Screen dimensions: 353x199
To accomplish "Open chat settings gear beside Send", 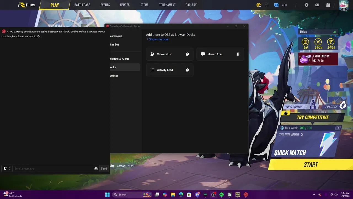I will [x=96, y=169].
